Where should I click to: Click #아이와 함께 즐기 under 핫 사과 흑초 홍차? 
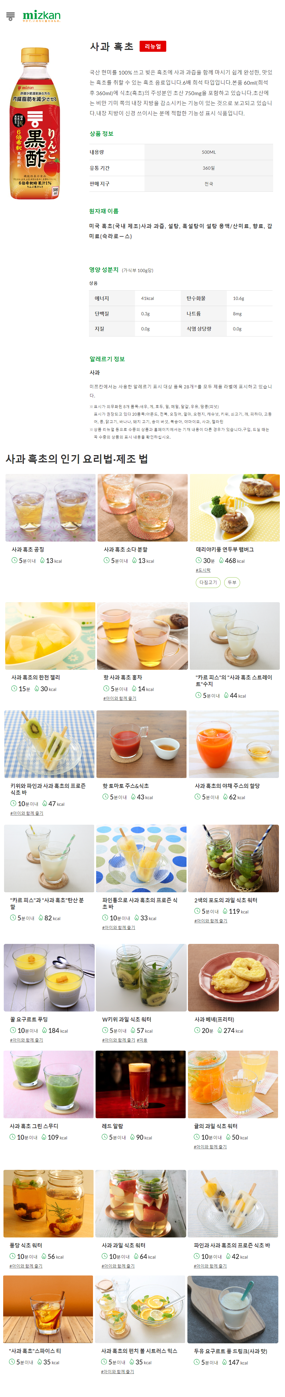click(x=120, y=698)
